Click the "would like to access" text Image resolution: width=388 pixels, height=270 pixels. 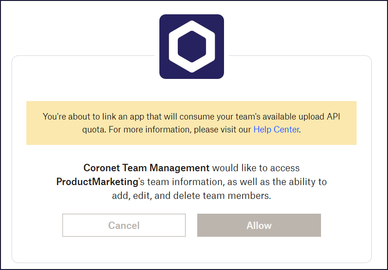click(x=256, y=168)
